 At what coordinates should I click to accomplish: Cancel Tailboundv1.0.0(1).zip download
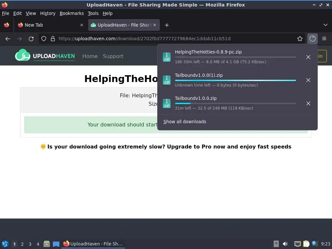point(308,80)
